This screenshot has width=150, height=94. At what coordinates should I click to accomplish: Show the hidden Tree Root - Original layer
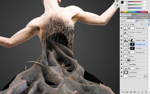[x=121, y=32]
